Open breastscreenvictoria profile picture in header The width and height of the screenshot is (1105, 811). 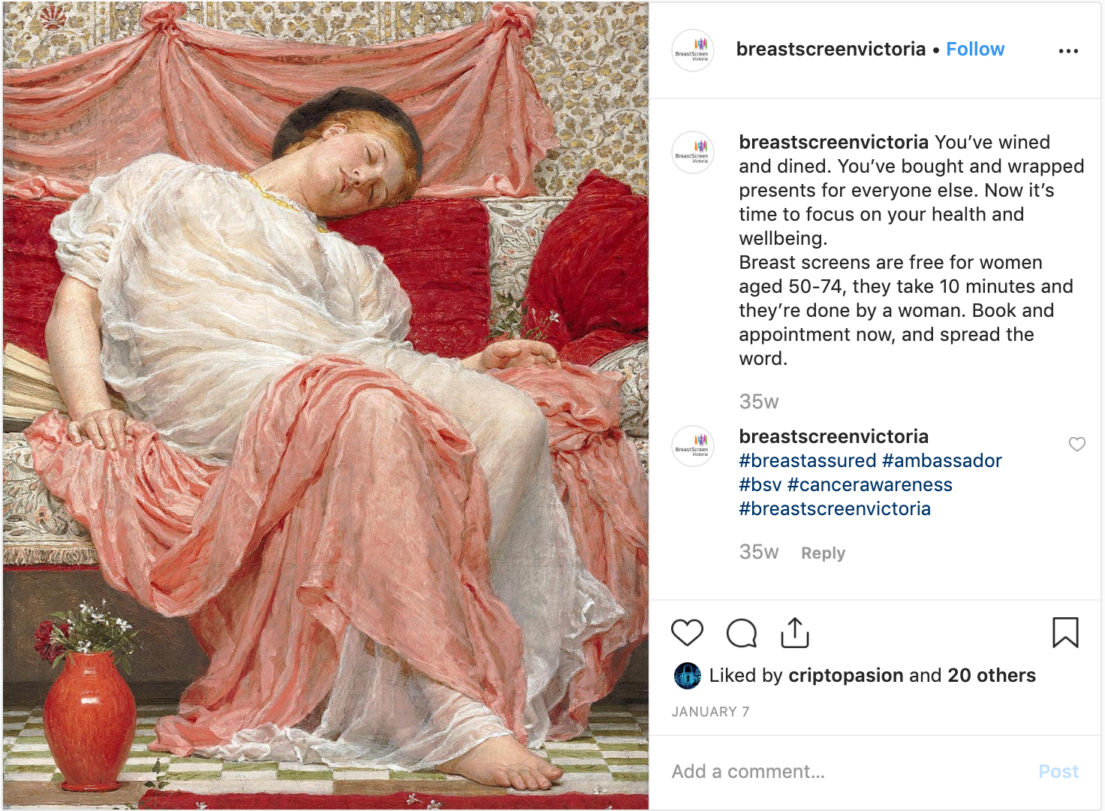(692, 50)
